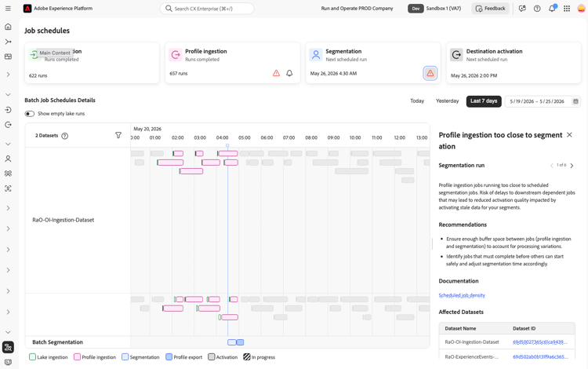Screen dimensions: 588x369
Task: Click the Adobe Experience Platform logo
Action: pos(27,9)
